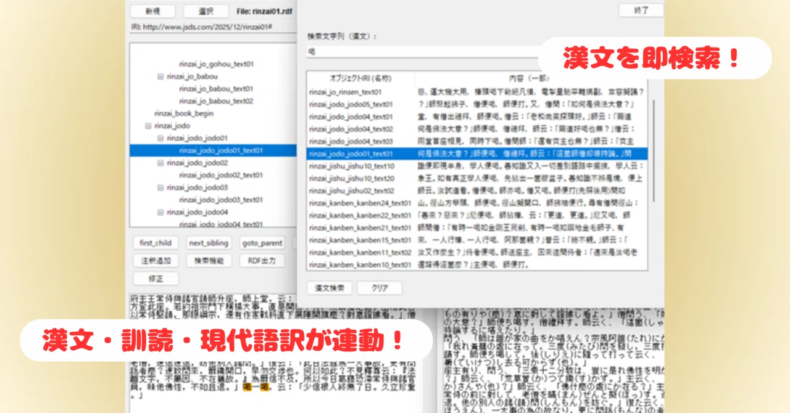Viewport: 790px width, 413px height.
Task: Select result row rinzai_jodo_jodo05_text01
Action: point(476,104)
